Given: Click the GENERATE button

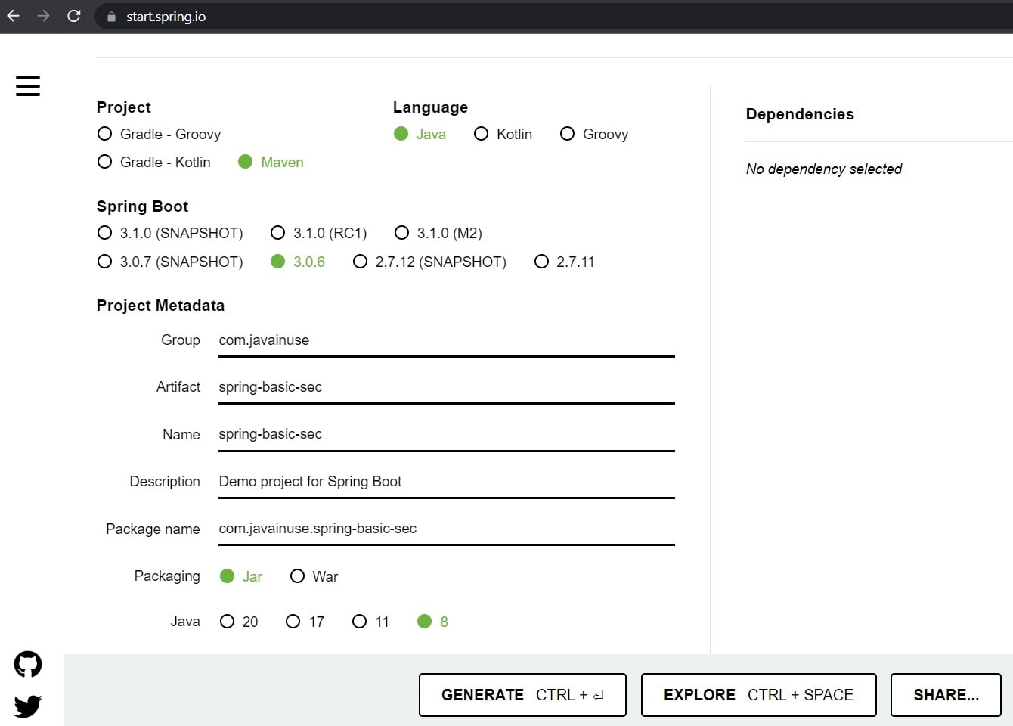Looking at the screenshot, I should coord(522,695).
